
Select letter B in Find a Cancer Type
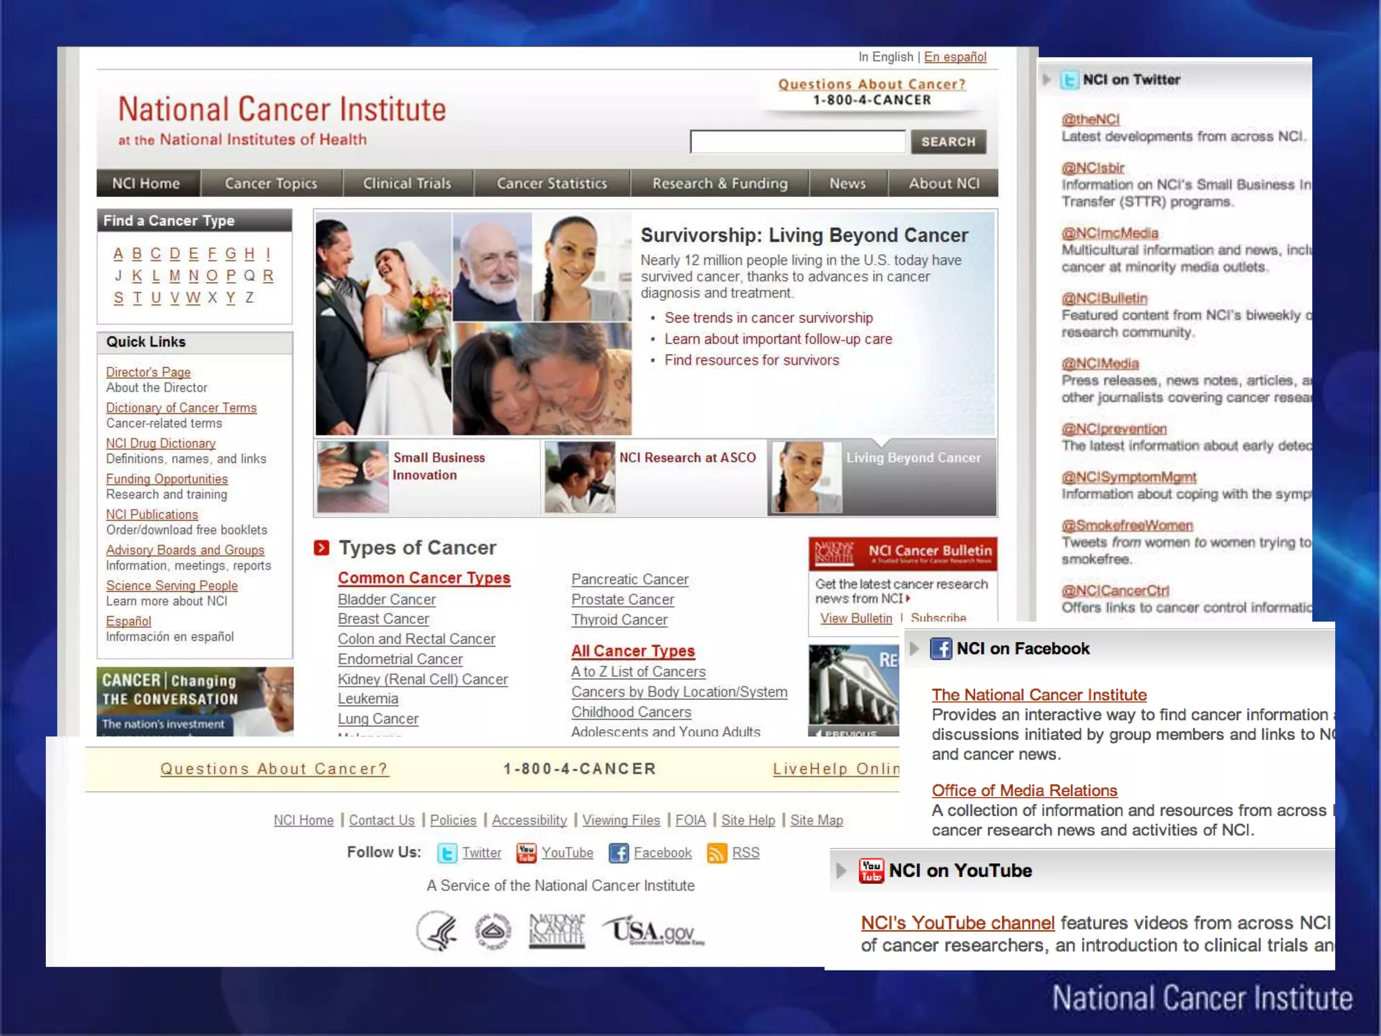[x=137, y=254]
